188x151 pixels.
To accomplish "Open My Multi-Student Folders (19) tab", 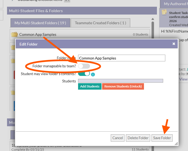I will 40,23.
